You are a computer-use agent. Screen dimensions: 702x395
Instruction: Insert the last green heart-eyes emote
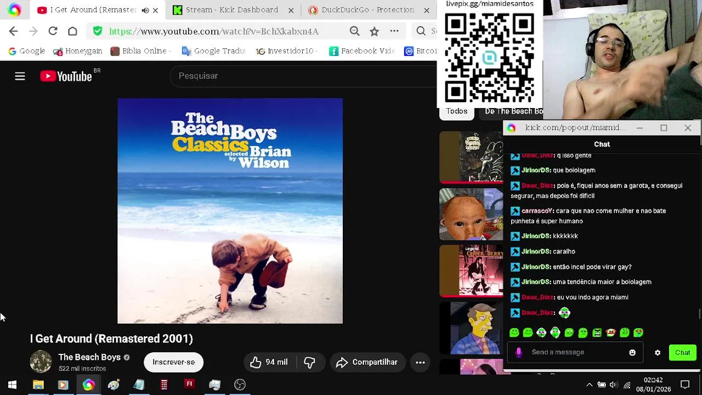pyautogui.click(x=638, y=332)
